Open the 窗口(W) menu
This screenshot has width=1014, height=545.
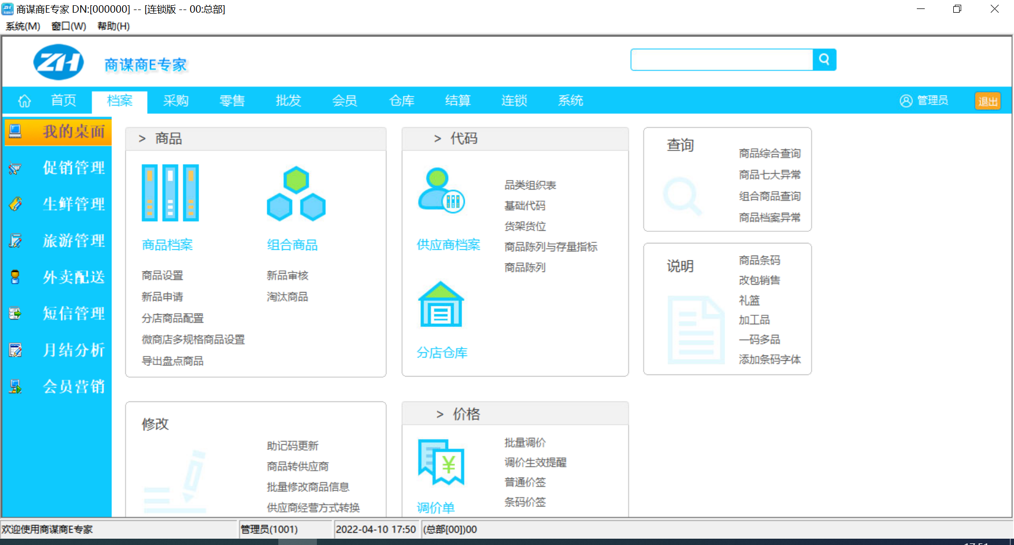(x=69, y=26)
